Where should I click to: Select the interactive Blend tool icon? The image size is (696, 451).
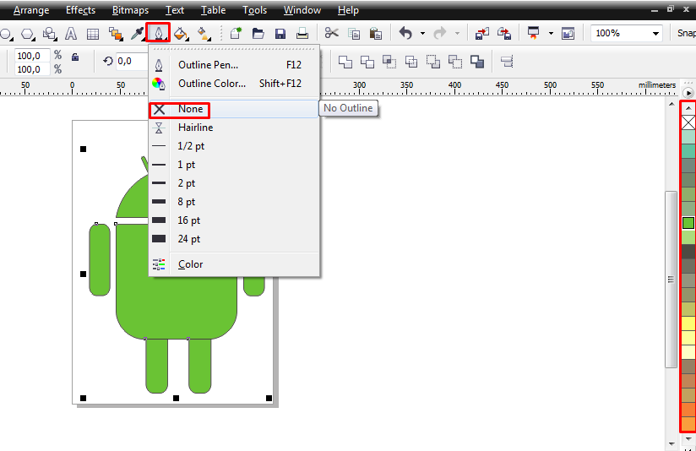[116, 34]
